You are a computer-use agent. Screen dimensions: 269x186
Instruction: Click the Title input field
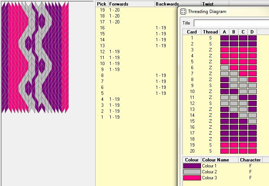pyautogui.click(x=231, y=23)
